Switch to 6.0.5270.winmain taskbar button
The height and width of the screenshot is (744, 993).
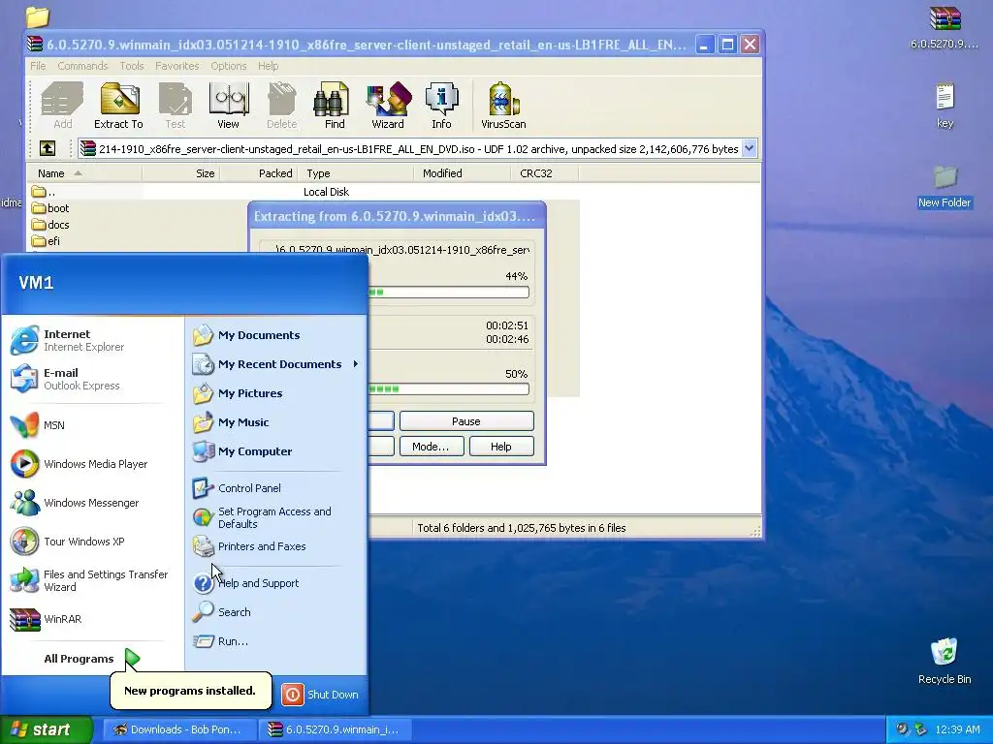point(335,729)
